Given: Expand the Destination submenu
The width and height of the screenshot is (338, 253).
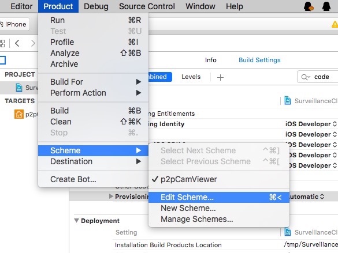Looking at the screenshot, I should pos(94,161).
